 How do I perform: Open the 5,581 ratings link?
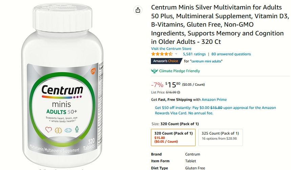194,54
